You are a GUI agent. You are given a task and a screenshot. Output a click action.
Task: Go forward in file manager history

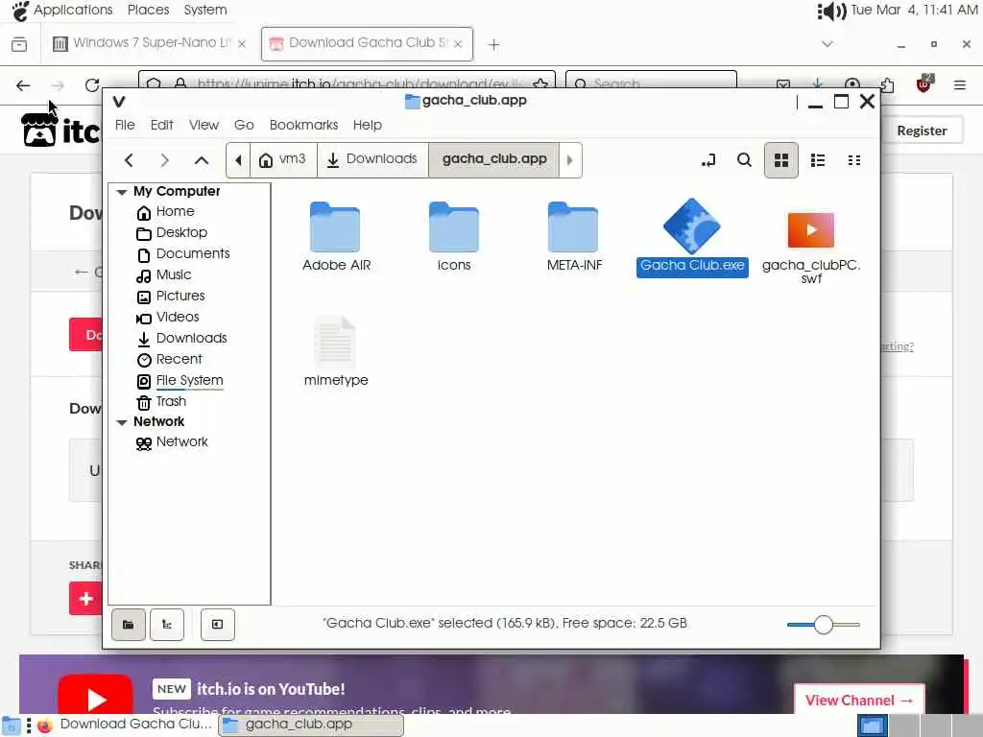pyautogui.click(x=164, y=160)
